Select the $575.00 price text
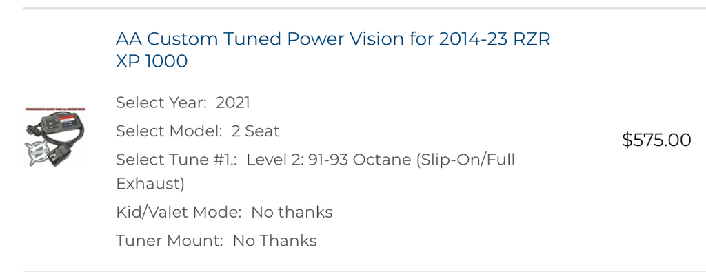 (x=656, y=140)
